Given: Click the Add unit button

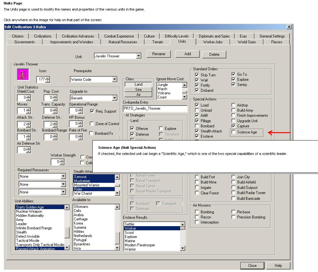Looking at the screenshot, I should [188, 54].
